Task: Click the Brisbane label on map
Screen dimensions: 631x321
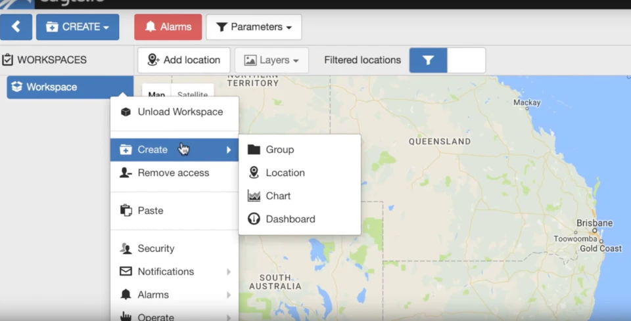Action: coord(594,223)
